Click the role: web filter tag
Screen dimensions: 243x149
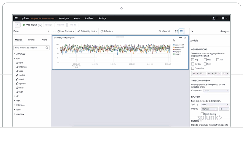tap(61, 25)
